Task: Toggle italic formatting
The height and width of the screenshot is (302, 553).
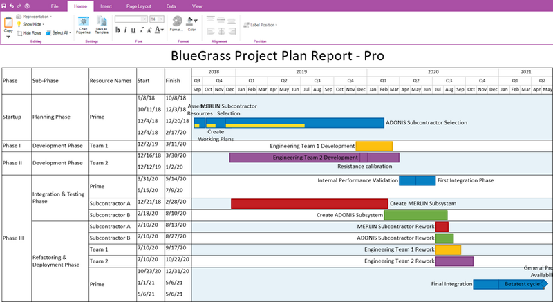Action: 126,30
